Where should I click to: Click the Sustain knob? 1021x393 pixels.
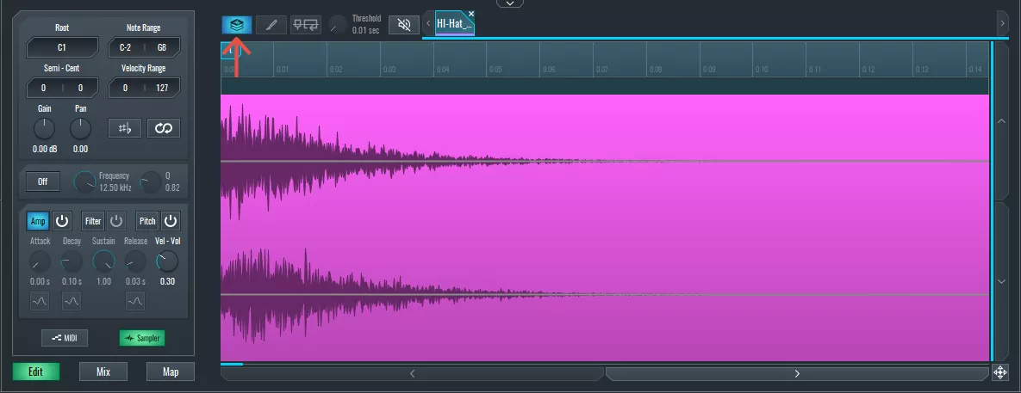coord(103,261)
